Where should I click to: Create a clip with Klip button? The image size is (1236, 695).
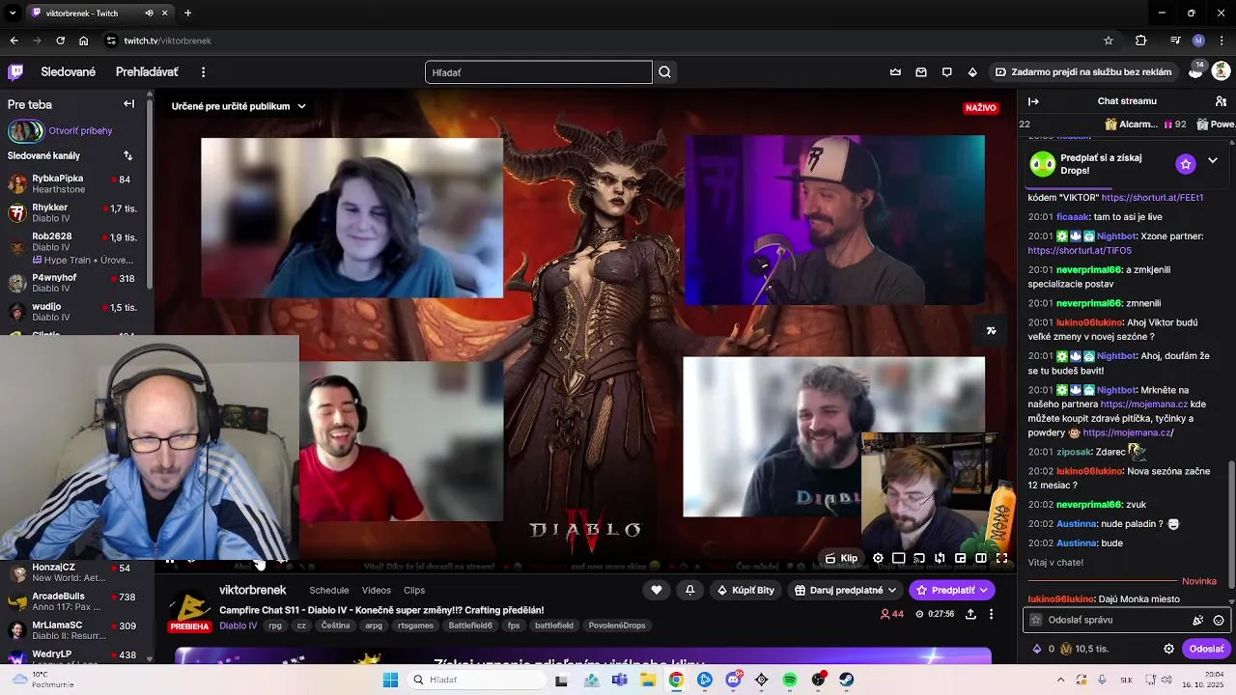tap(840, 558)
